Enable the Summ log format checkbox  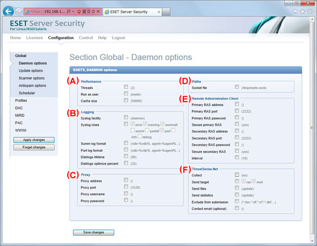point(126,143)
